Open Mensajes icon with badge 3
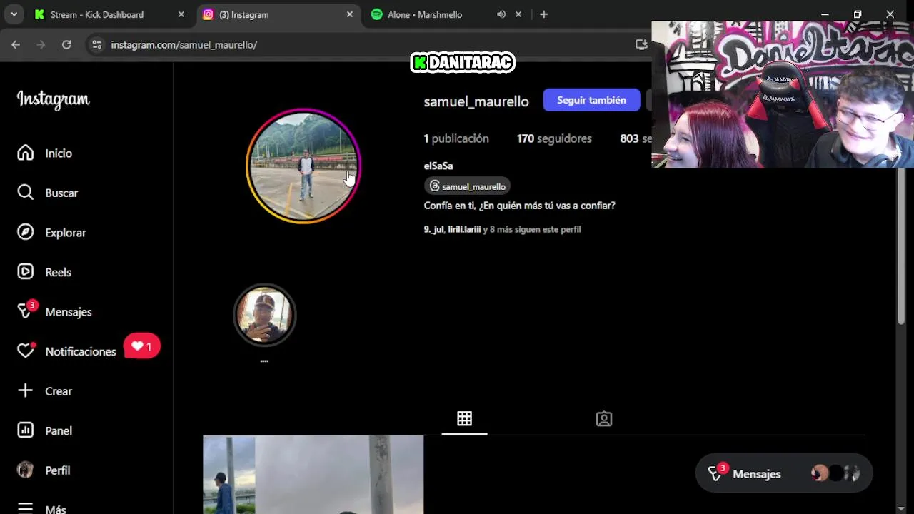Image resolution: width=914 pixels, height=514 pixels. 26,311
